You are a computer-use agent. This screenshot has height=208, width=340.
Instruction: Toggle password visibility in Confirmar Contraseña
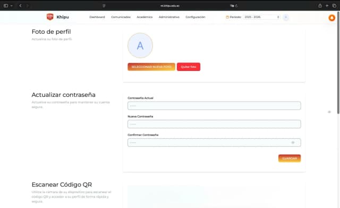(293, 142)
